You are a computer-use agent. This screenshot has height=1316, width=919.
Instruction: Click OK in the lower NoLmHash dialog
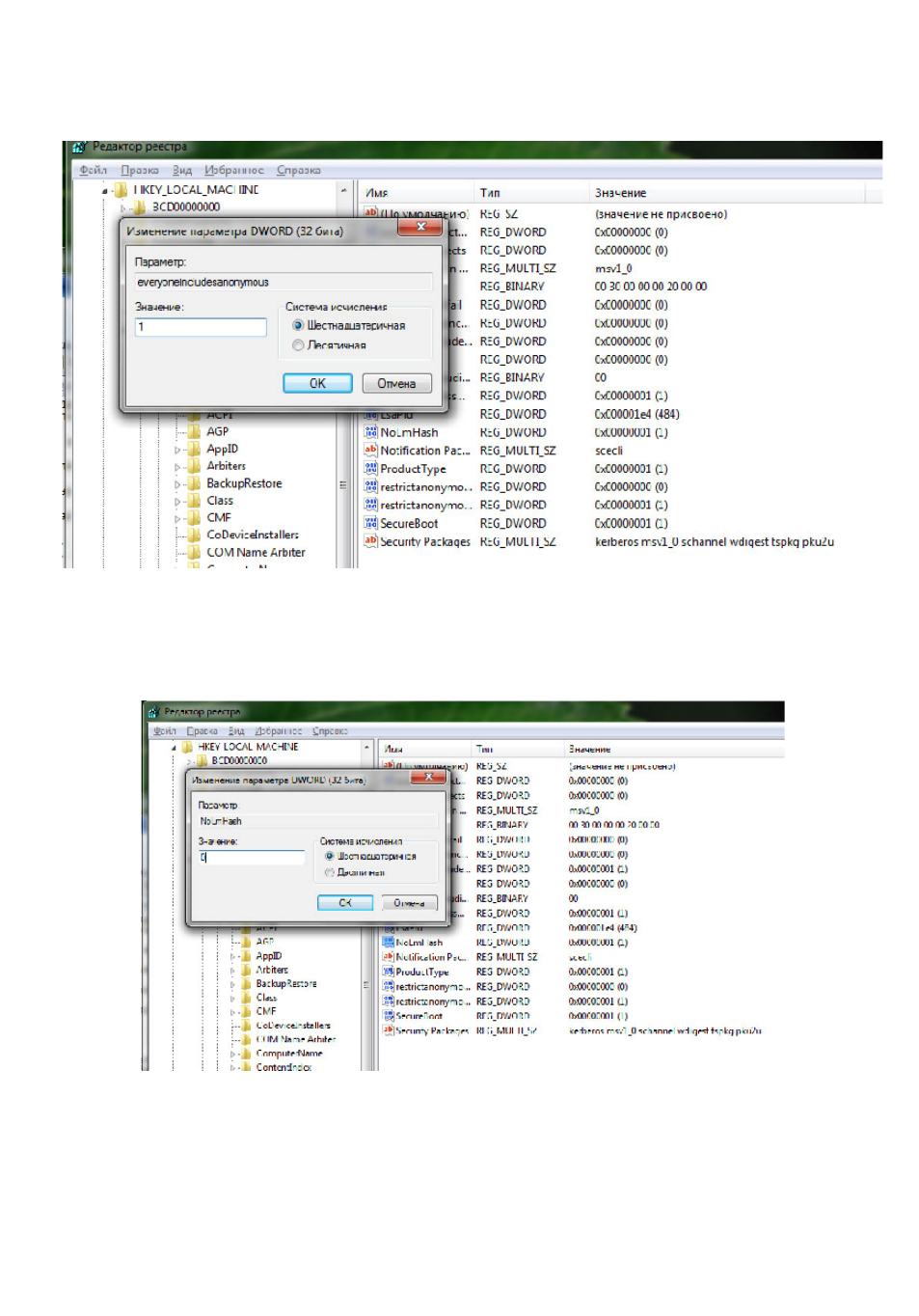345,903
